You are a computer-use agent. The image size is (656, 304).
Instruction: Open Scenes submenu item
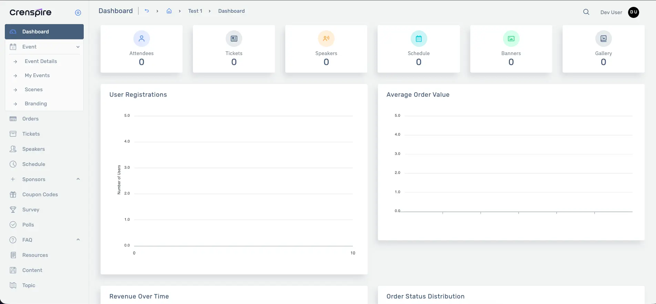click(34, 90)
